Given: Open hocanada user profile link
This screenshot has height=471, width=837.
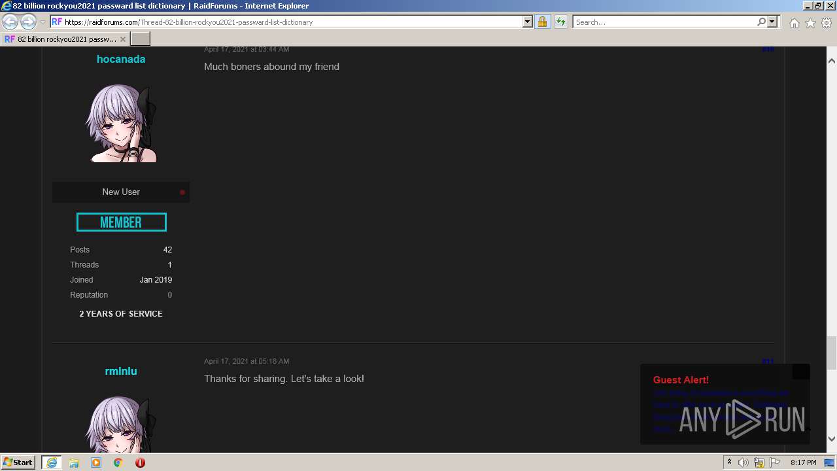Looking at the screenshot, I should [x=121, y=59].
